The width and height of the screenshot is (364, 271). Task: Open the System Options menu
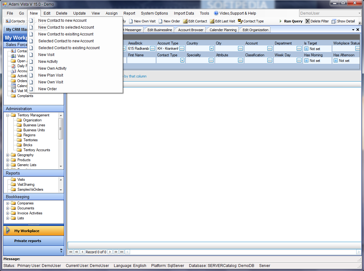(x=154, y=13)
